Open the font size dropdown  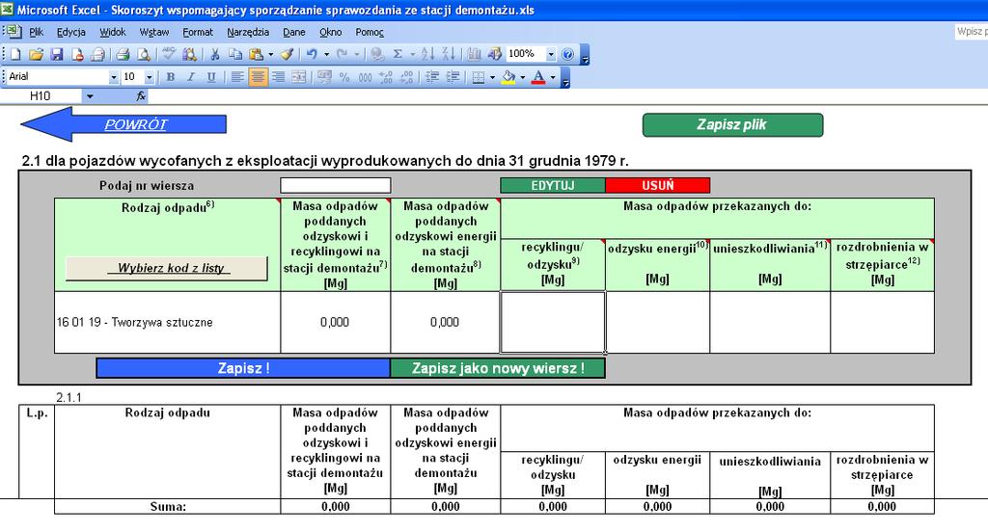[150, 77]
